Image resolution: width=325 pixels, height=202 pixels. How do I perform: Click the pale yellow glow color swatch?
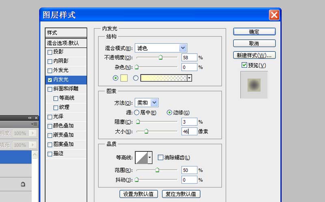pos(124,78)
